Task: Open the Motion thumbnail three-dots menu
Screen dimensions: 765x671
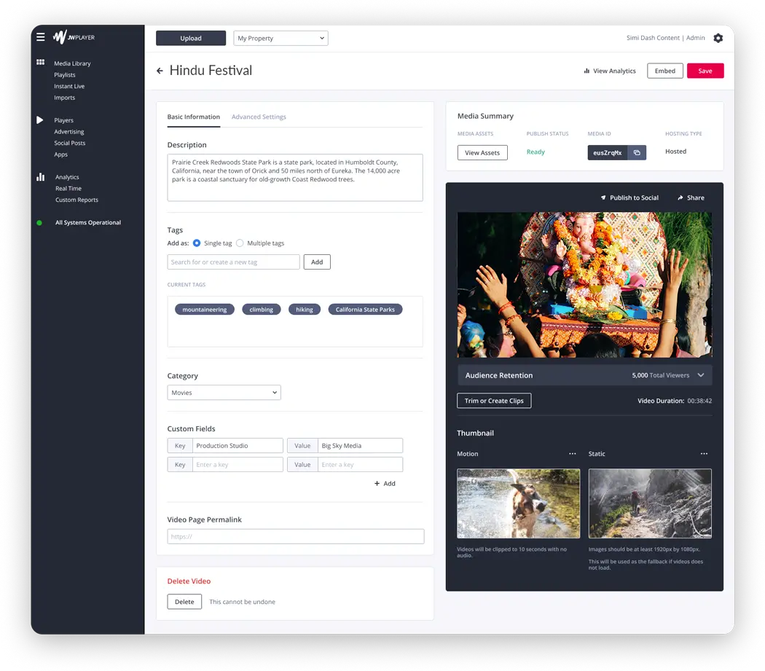Action: click(x=573, y=454)
